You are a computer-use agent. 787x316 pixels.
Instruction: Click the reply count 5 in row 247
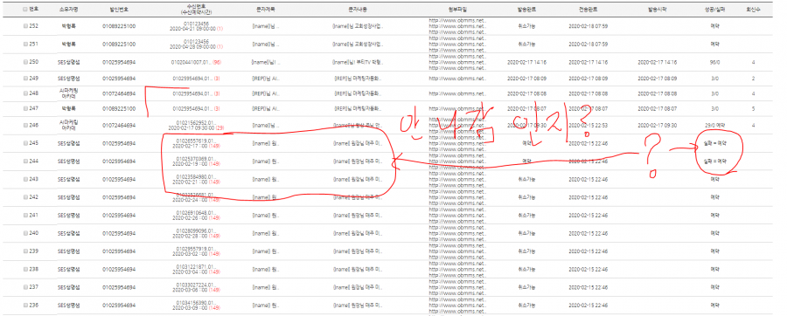754,108
